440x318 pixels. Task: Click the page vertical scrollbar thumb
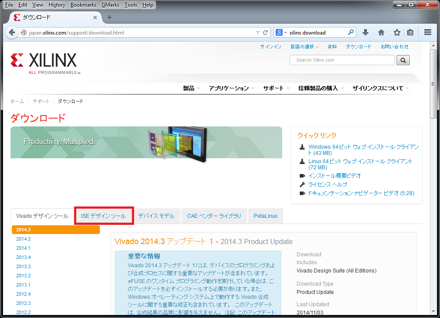click(433, 84)
